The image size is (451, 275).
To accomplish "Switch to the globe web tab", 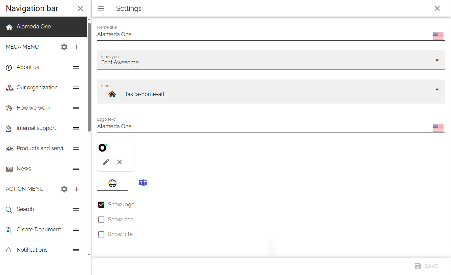I will [x=112, y=183].
